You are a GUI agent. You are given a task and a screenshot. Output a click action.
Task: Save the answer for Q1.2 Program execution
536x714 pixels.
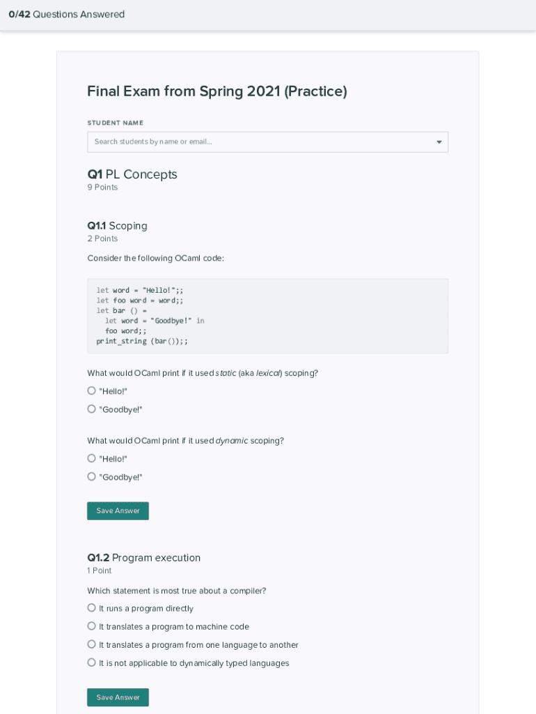coord(118,697)
